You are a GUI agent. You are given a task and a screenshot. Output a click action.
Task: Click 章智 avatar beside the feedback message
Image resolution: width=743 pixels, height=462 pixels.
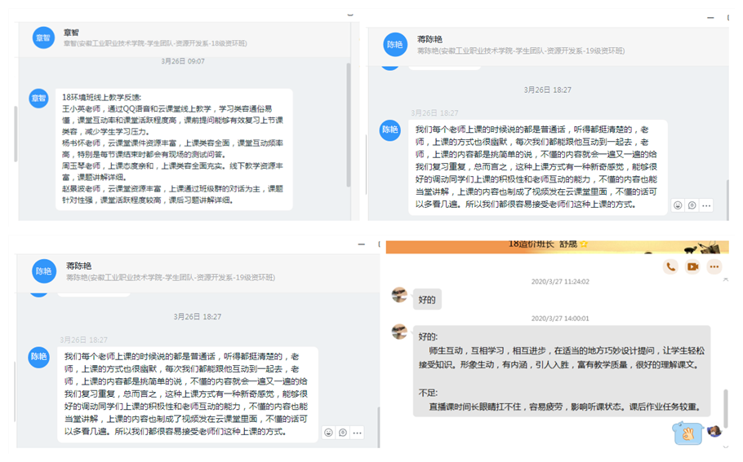tap(38, 99)
